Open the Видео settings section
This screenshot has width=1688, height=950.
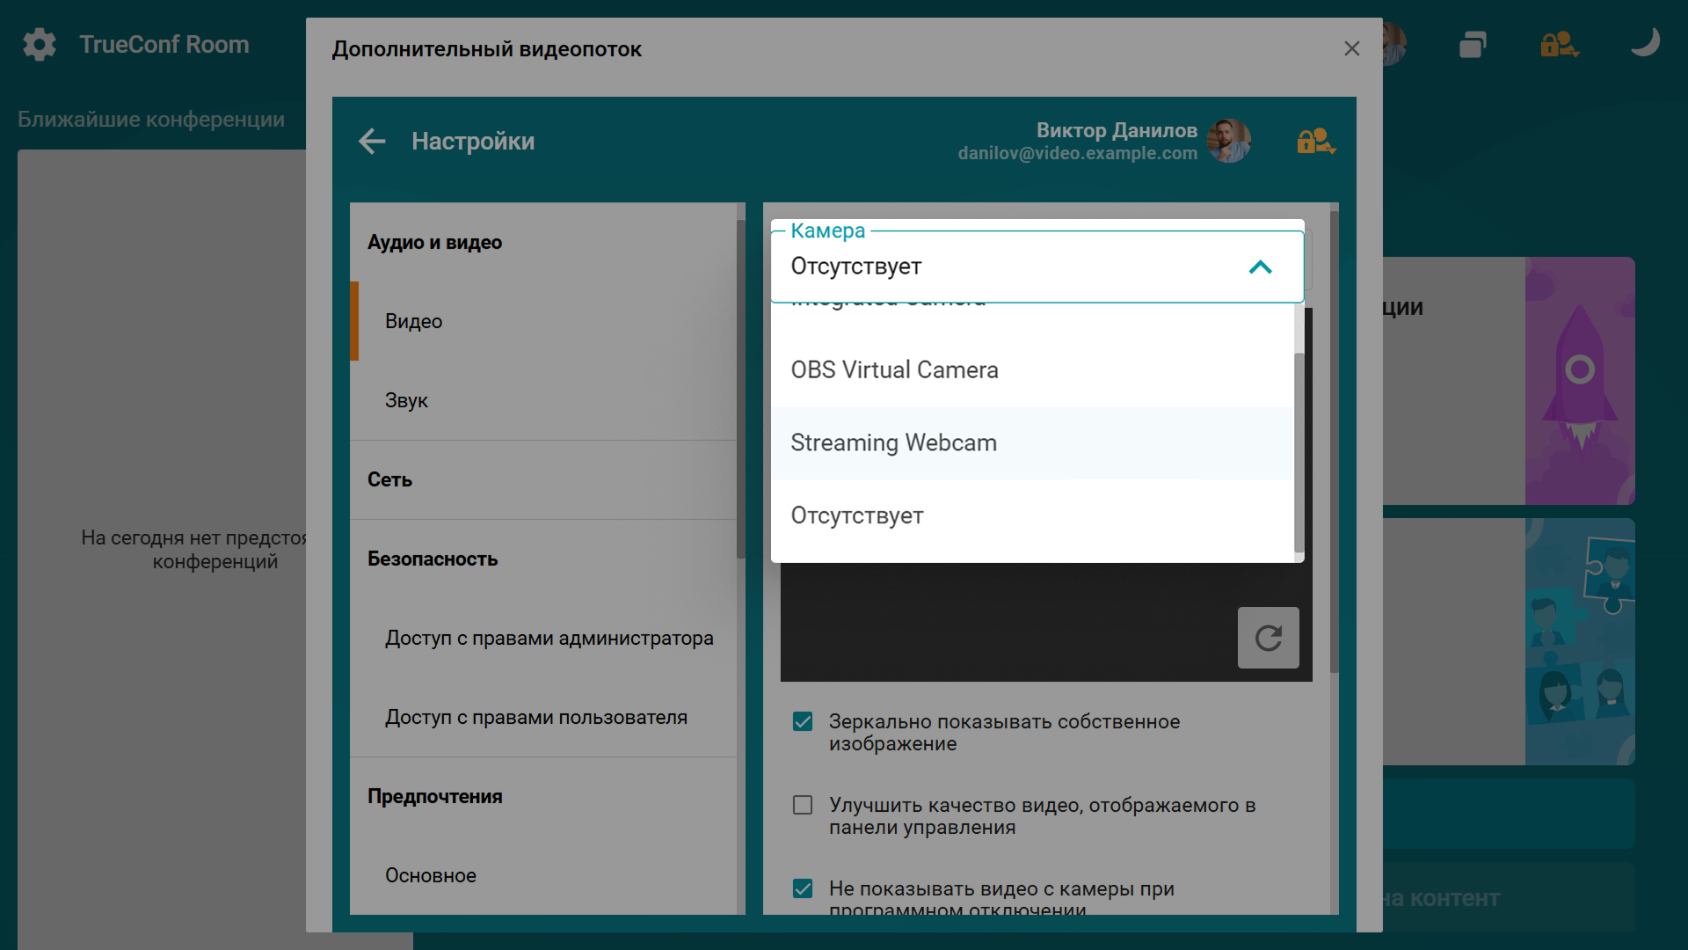tap(543, 321)
